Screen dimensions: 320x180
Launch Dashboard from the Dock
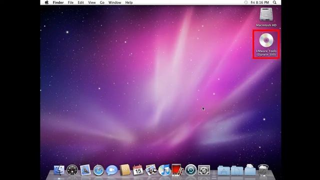click(x=72, y=170)
